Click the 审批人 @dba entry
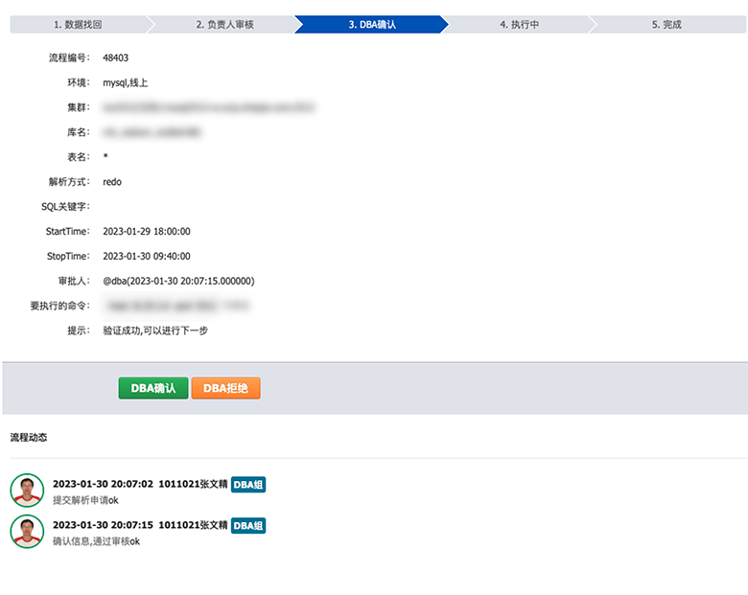 pos(178,282)
